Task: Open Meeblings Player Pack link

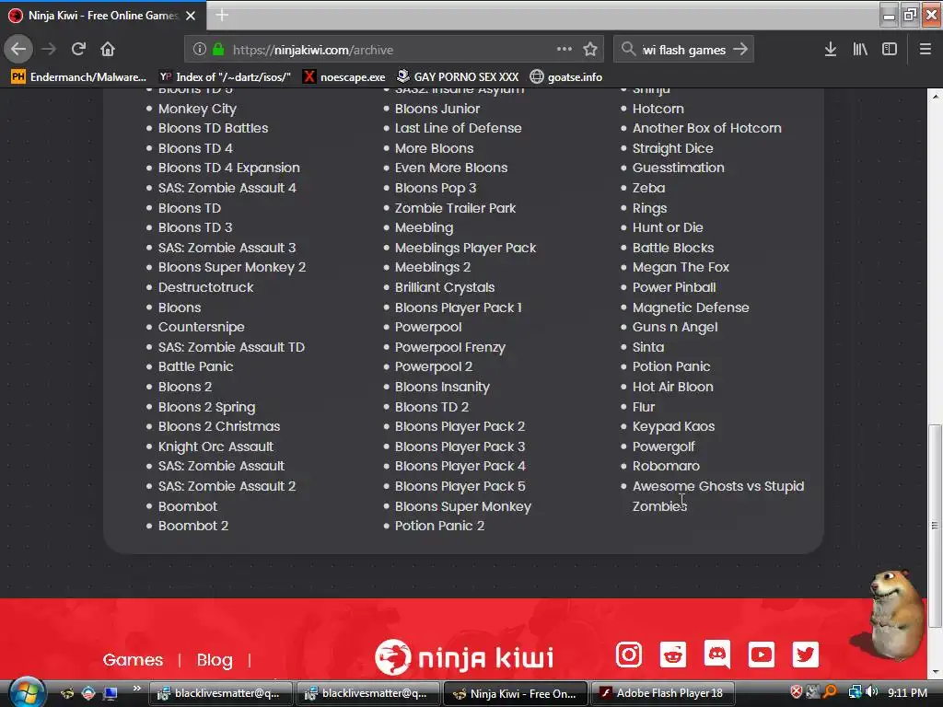Action: pyautogui.click(x=465, y=248)
